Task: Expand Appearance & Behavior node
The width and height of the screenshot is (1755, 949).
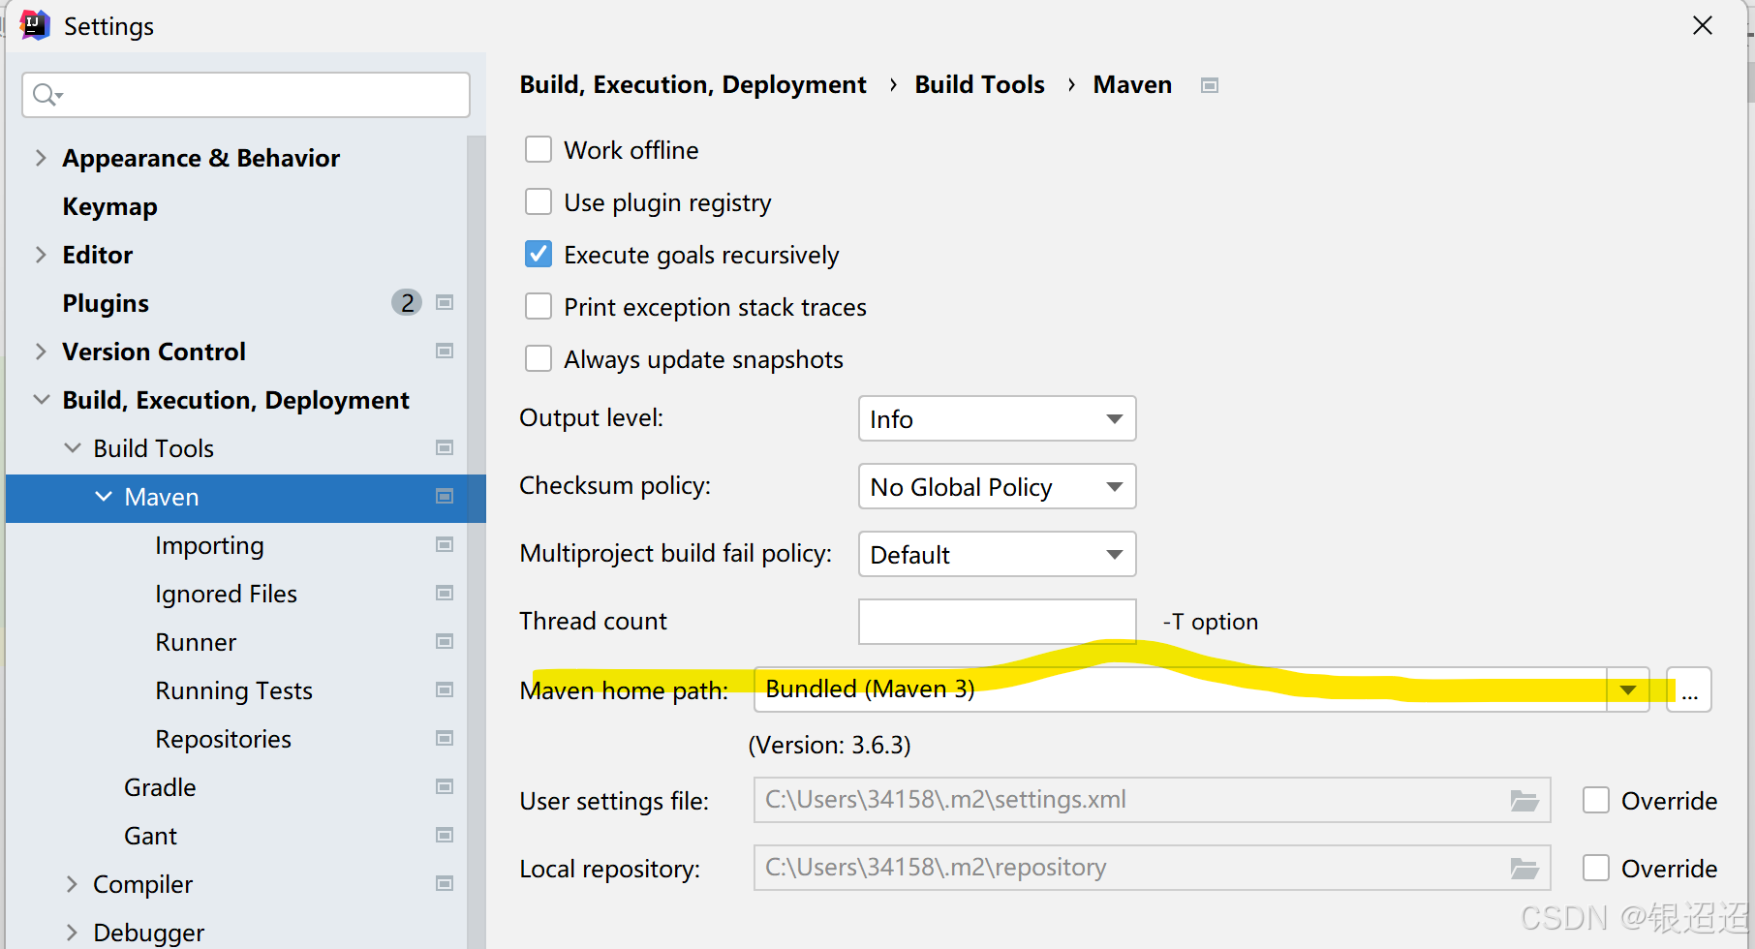Action: [x=41, y=158]
